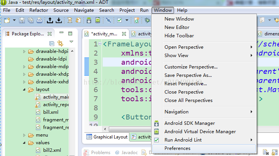Screen dimensions: 279x156
Task: Open the Project menu
Action: click(x=127, y=10)
